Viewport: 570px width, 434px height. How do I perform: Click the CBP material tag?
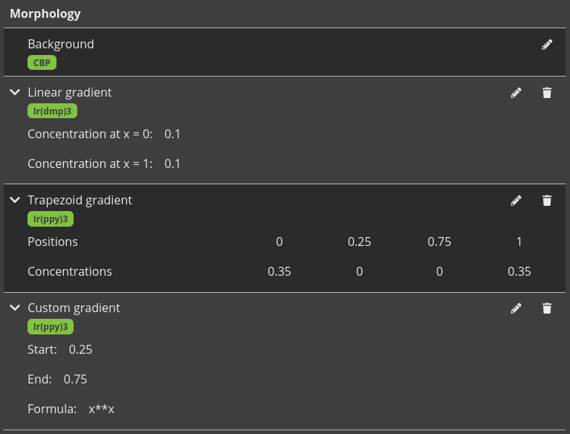click(x=42, y=63)
